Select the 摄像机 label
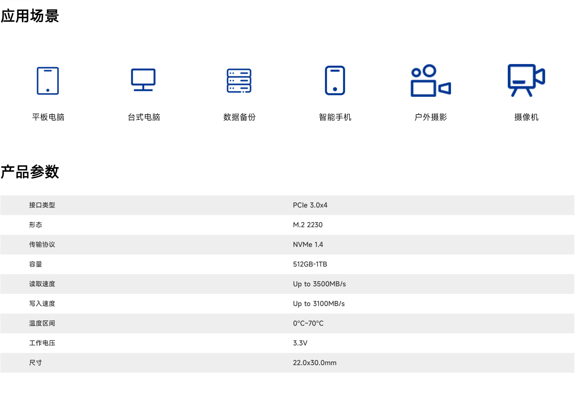575x416 pixels. point(526,117)
